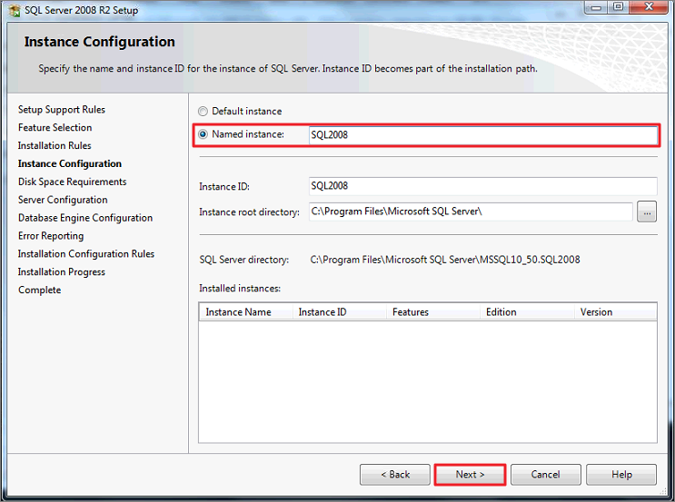Viewport: 675px width, 502px height.
Task: Select Database Engine Configuration step
Action: (85, 218)
